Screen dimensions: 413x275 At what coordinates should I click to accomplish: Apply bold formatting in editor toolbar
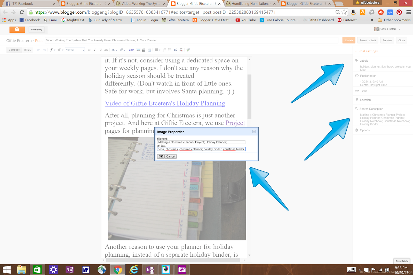89,50
